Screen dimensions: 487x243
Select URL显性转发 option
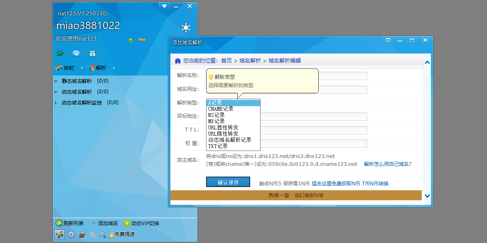coord(233,128)
